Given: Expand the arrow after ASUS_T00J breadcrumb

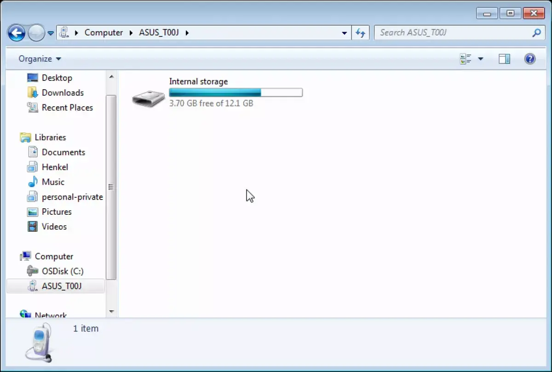Looking at the screenshot, I should tap(187, 33).
